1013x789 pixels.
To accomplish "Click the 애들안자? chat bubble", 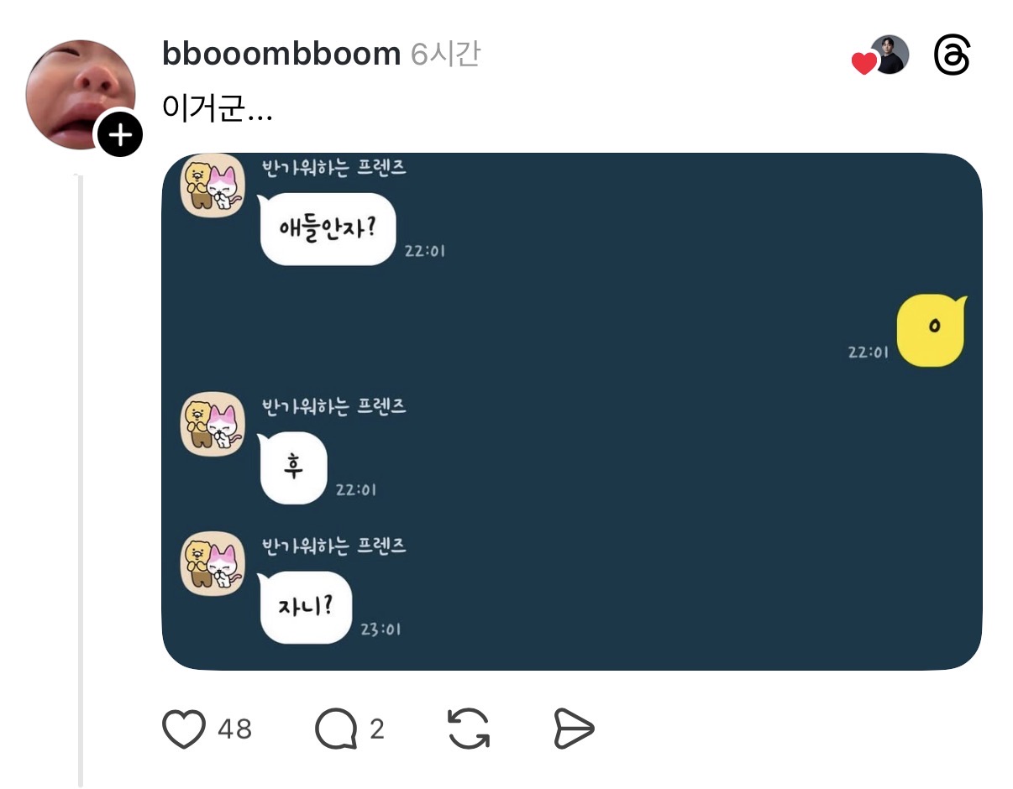I will pos(328,229).
